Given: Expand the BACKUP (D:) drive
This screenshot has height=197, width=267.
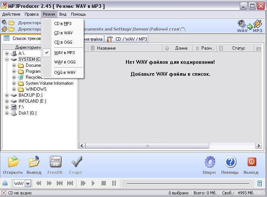Looking at the screenshot, I should point(7,95).
